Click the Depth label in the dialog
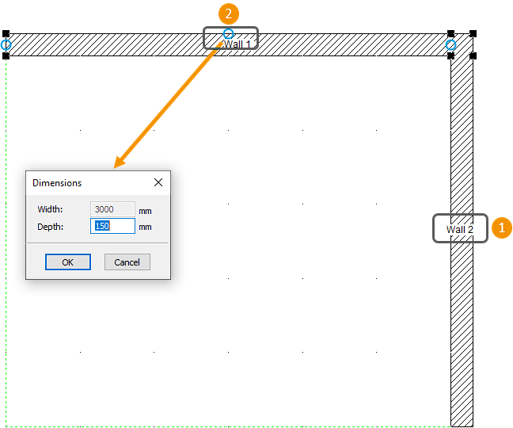Viewport: 513px width, 428px height. point(49,227)
